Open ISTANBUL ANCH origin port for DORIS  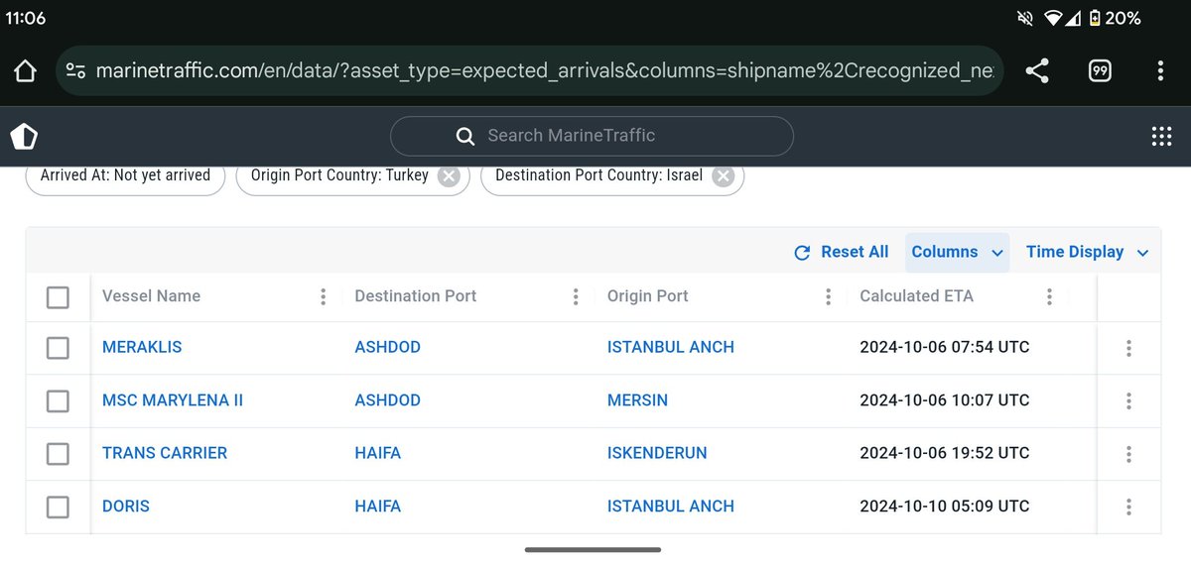(671, 507)
